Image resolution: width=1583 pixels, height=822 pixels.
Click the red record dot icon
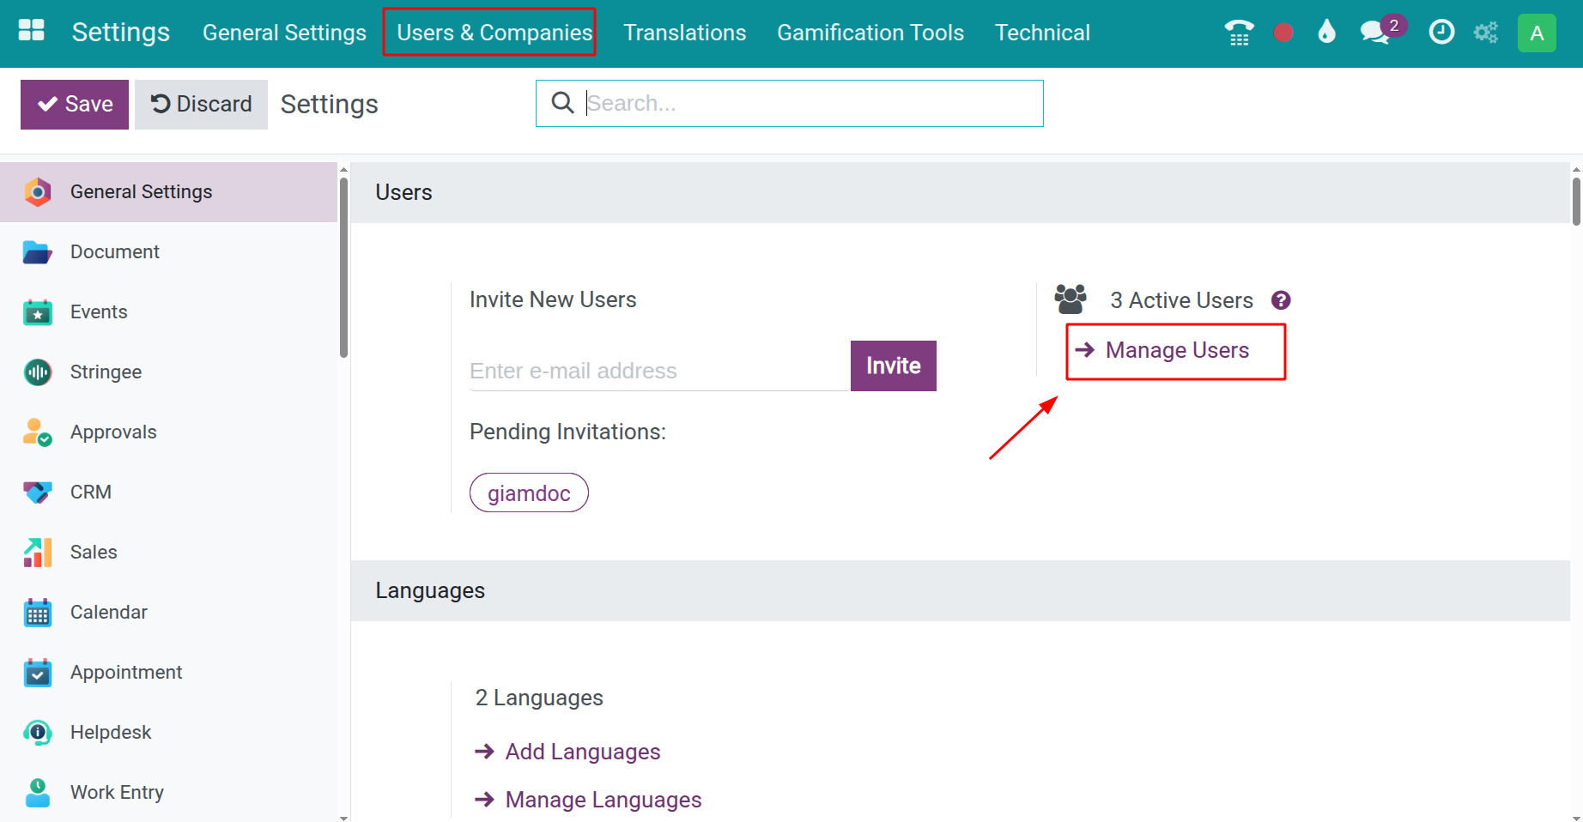[1283, 33]
